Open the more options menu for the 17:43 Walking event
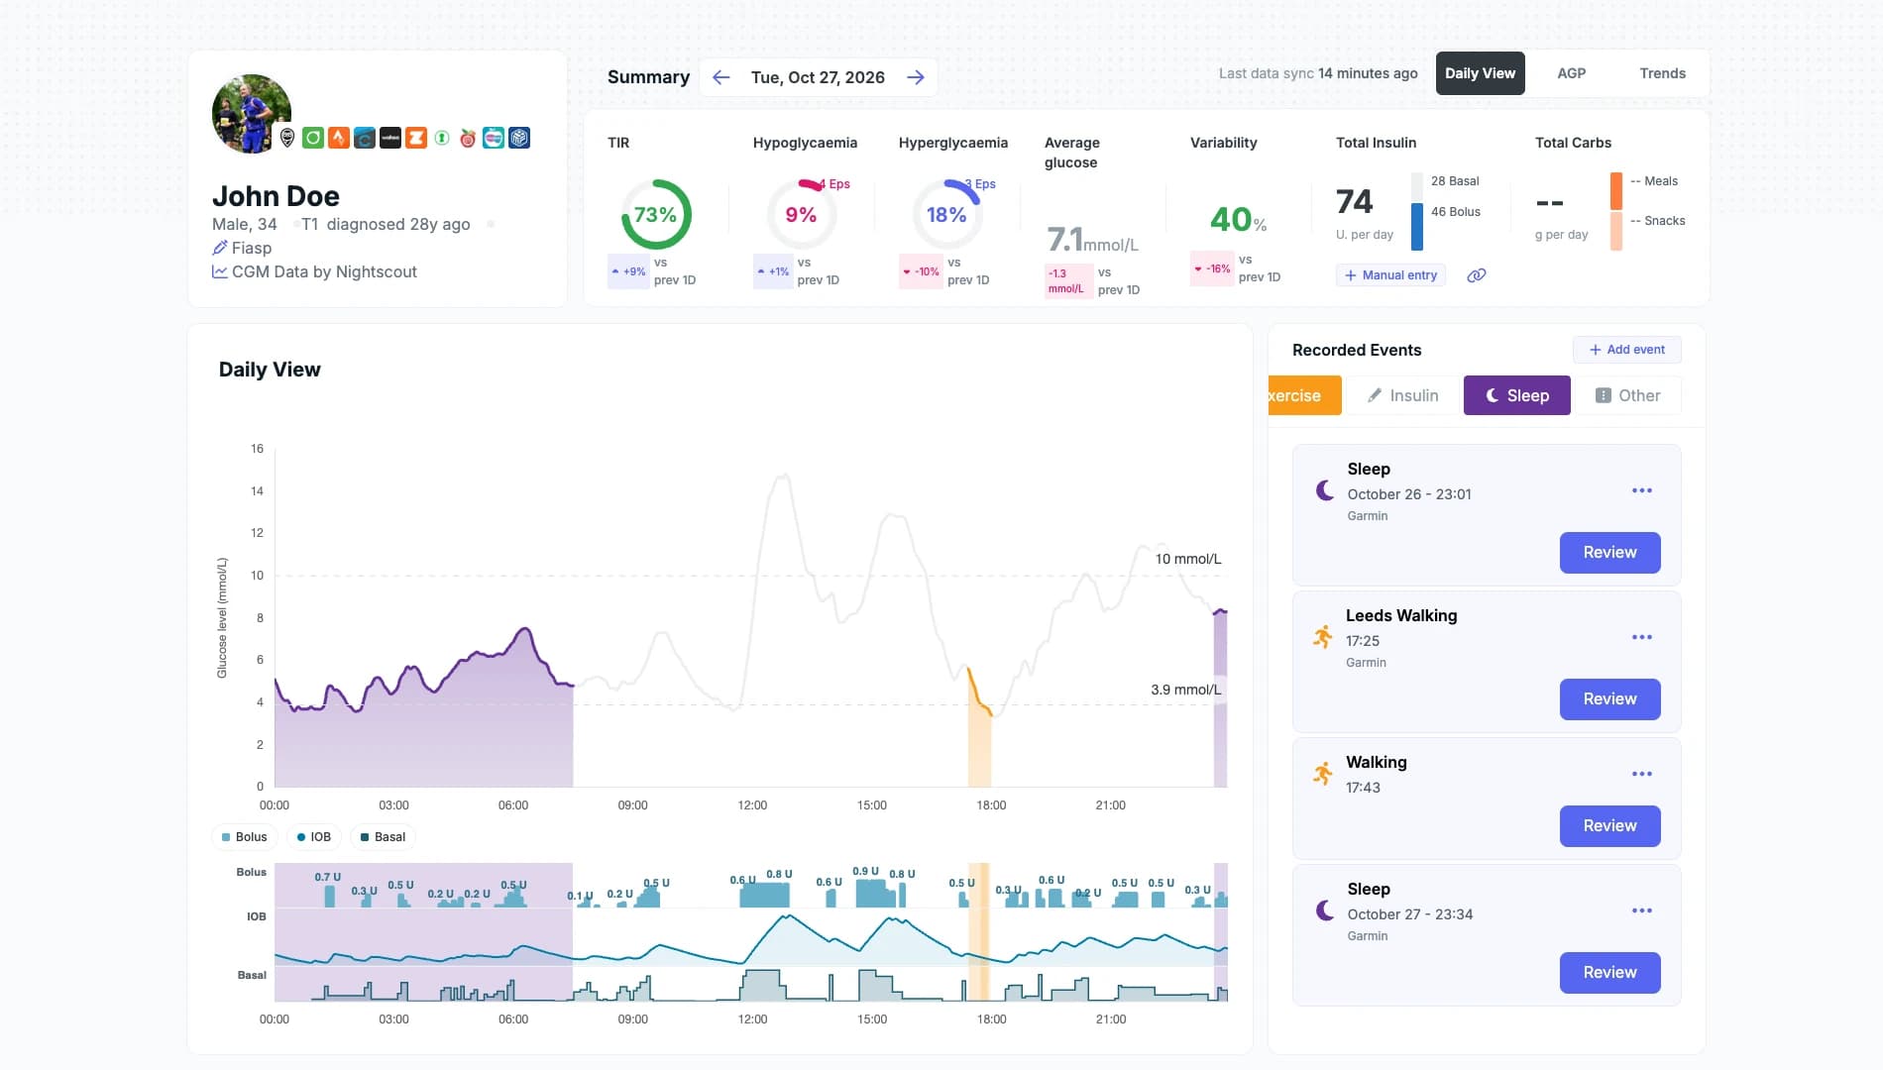Screen dimensions: 1883x1070 (x=1642, y=774)
